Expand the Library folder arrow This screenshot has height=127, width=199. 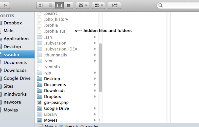point(95,114)
